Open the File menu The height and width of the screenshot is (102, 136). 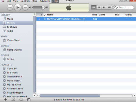[2, 1]
